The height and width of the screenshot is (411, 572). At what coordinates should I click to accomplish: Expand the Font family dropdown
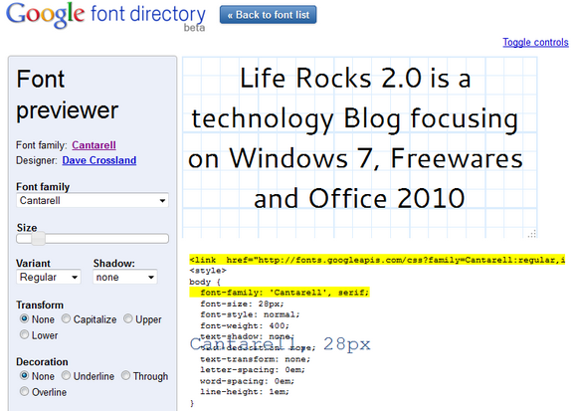pyautogui.click(x=93, y=200)
